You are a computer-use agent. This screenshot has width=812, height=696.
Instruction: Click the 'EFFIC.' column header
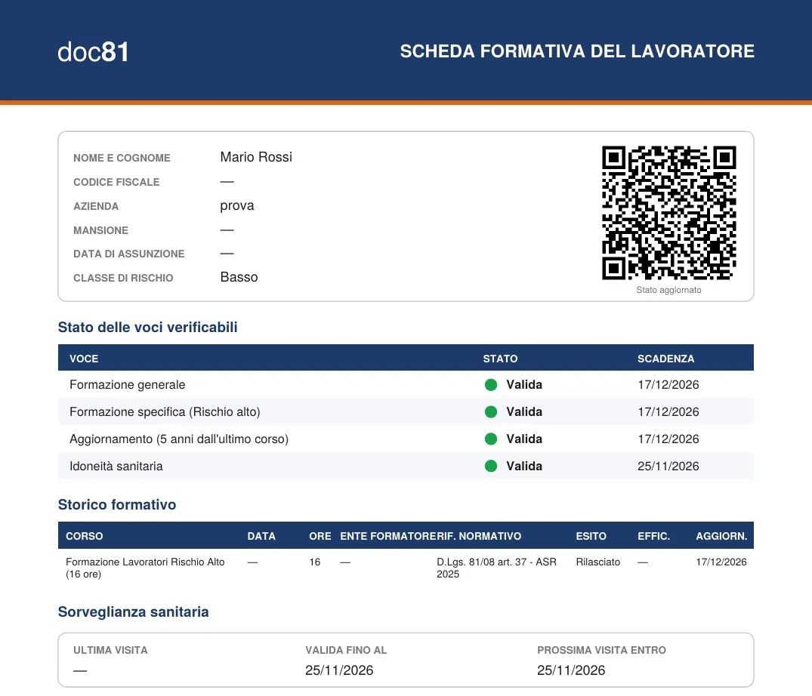pyautogui.click(x=653, y=536)
